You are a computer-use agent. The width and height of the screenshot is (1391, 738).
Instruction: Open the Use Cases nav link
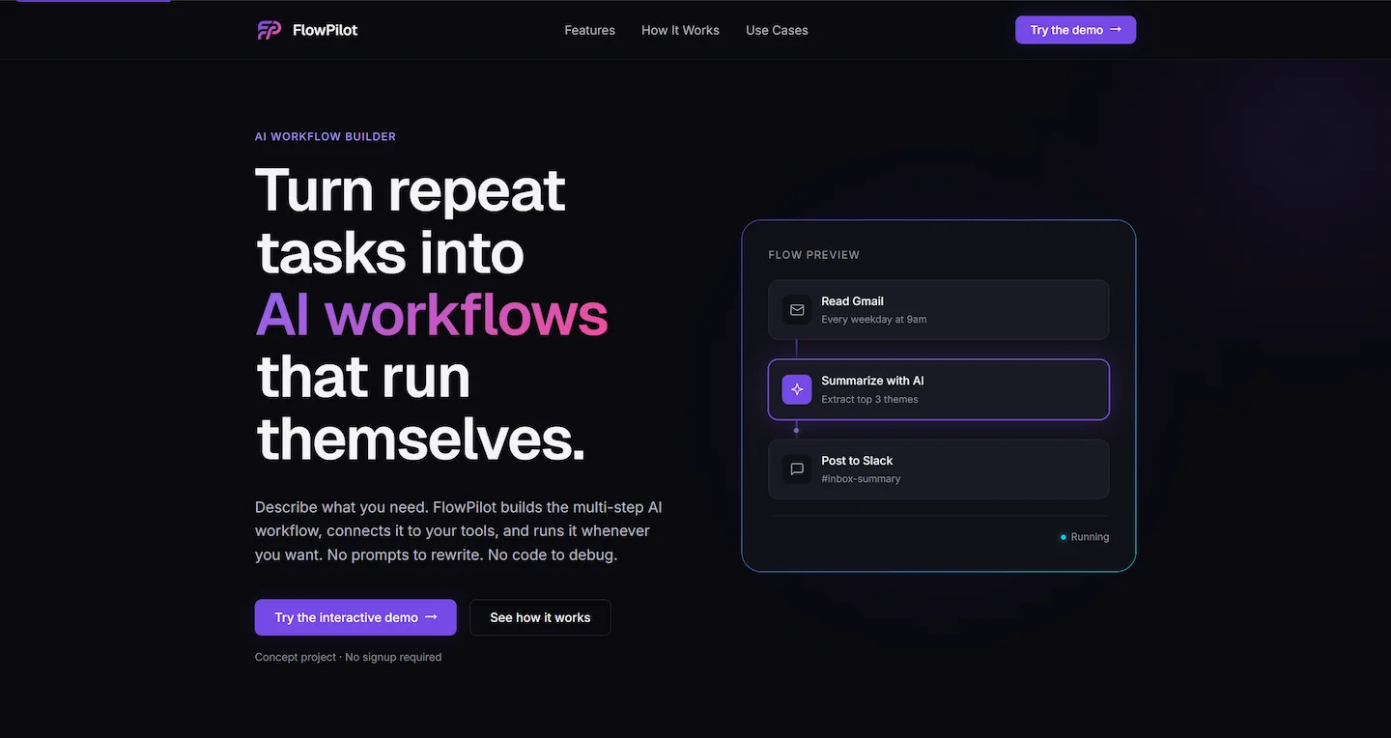[x=777, y=30]
